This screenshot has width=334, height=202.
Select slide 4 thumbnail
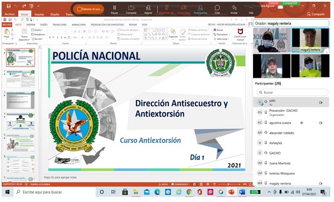pyautogui.click(x=20, y=122)
